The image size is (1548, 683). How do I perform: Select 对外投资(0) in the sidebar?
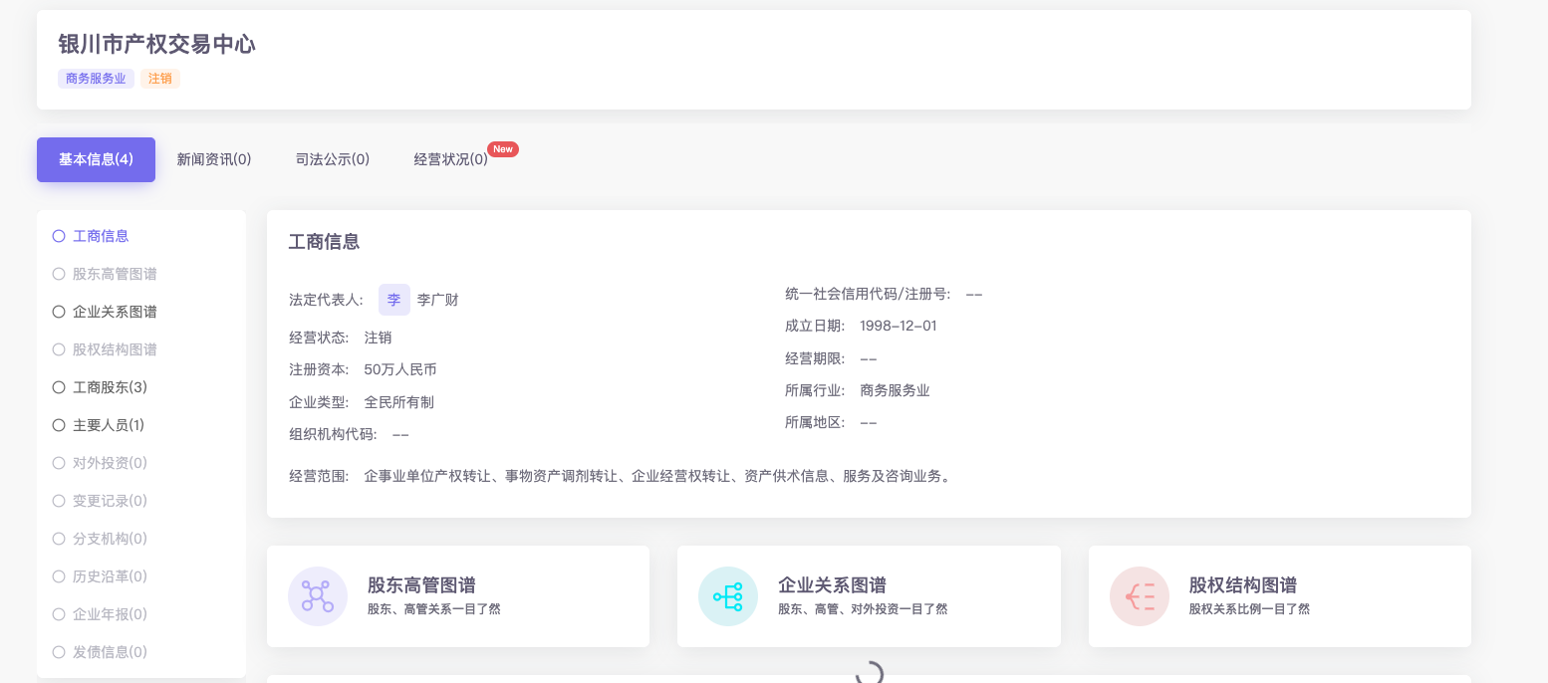click(110, 463)
